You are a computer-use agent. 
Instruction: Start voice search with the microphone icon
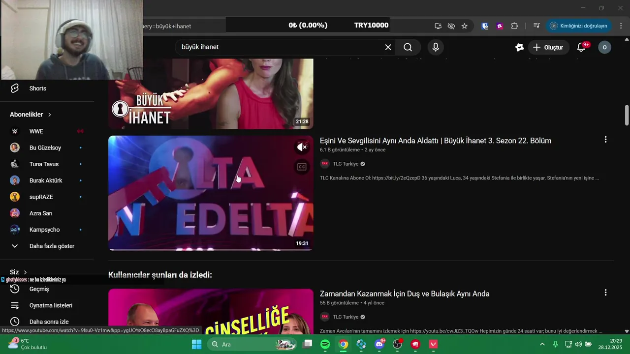click(436, 47)
